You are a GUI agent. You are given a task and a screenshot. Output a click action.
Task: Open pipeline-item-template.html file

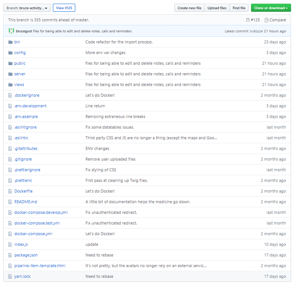tap(40, 266)
